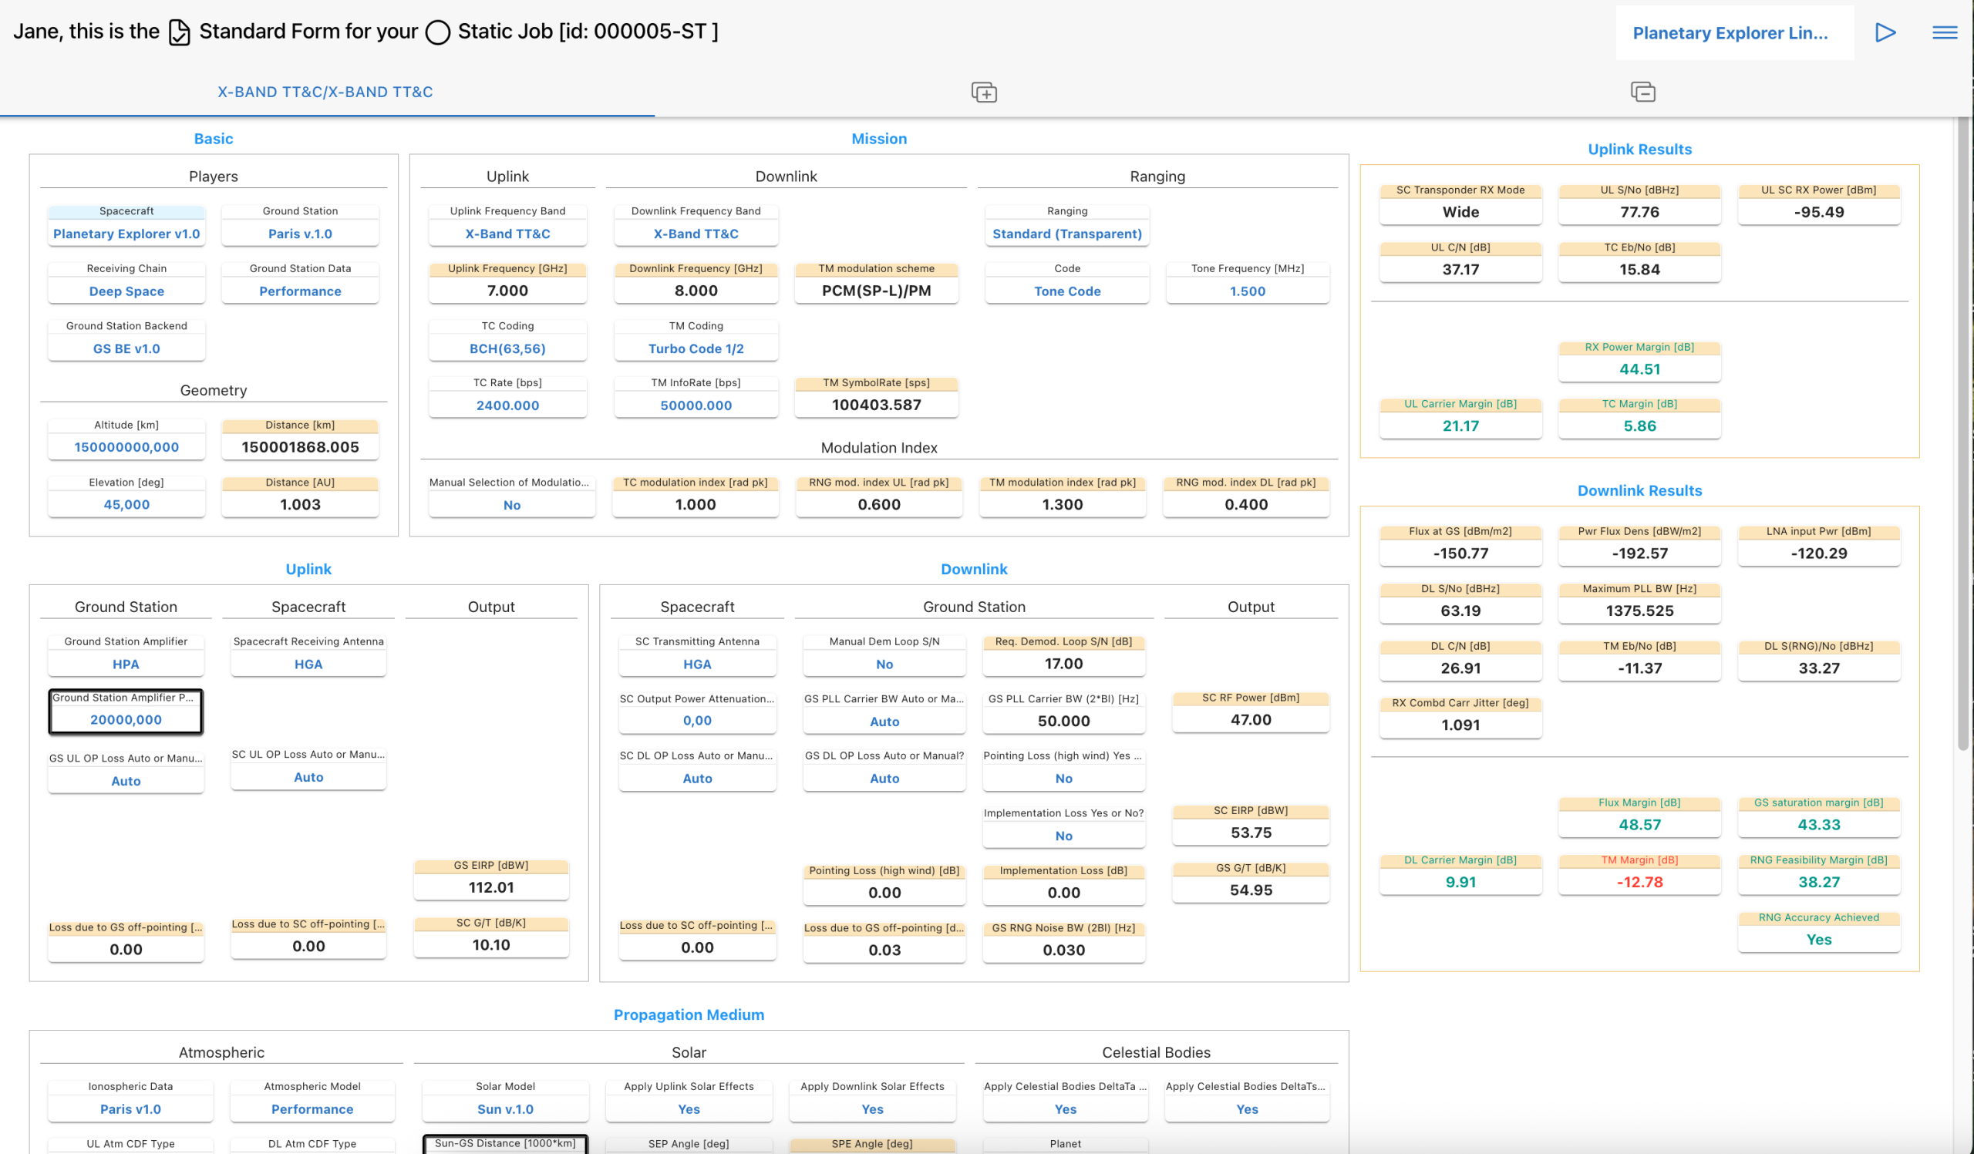Click the Static Job circle icon
Image resolution: width=1974 pixels, height=1154 pixels.
tap(437, 32)
